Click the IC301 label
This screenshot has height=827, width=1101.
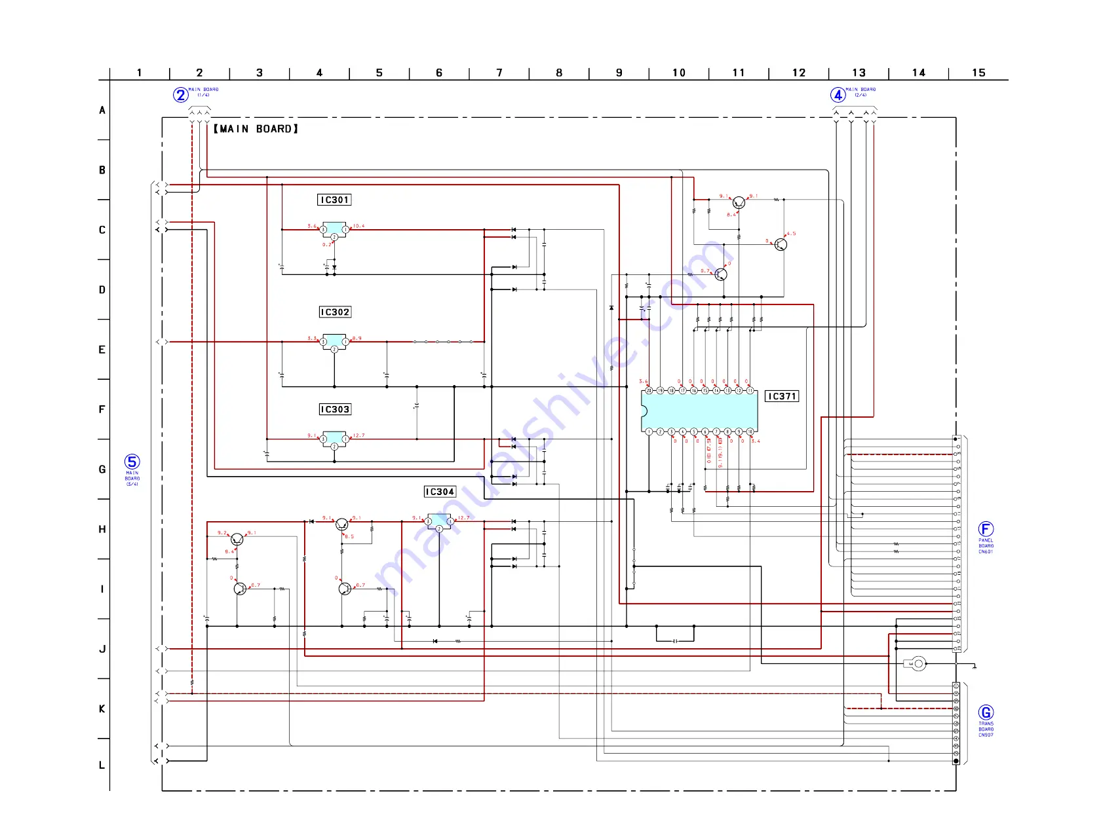(334, 200)
